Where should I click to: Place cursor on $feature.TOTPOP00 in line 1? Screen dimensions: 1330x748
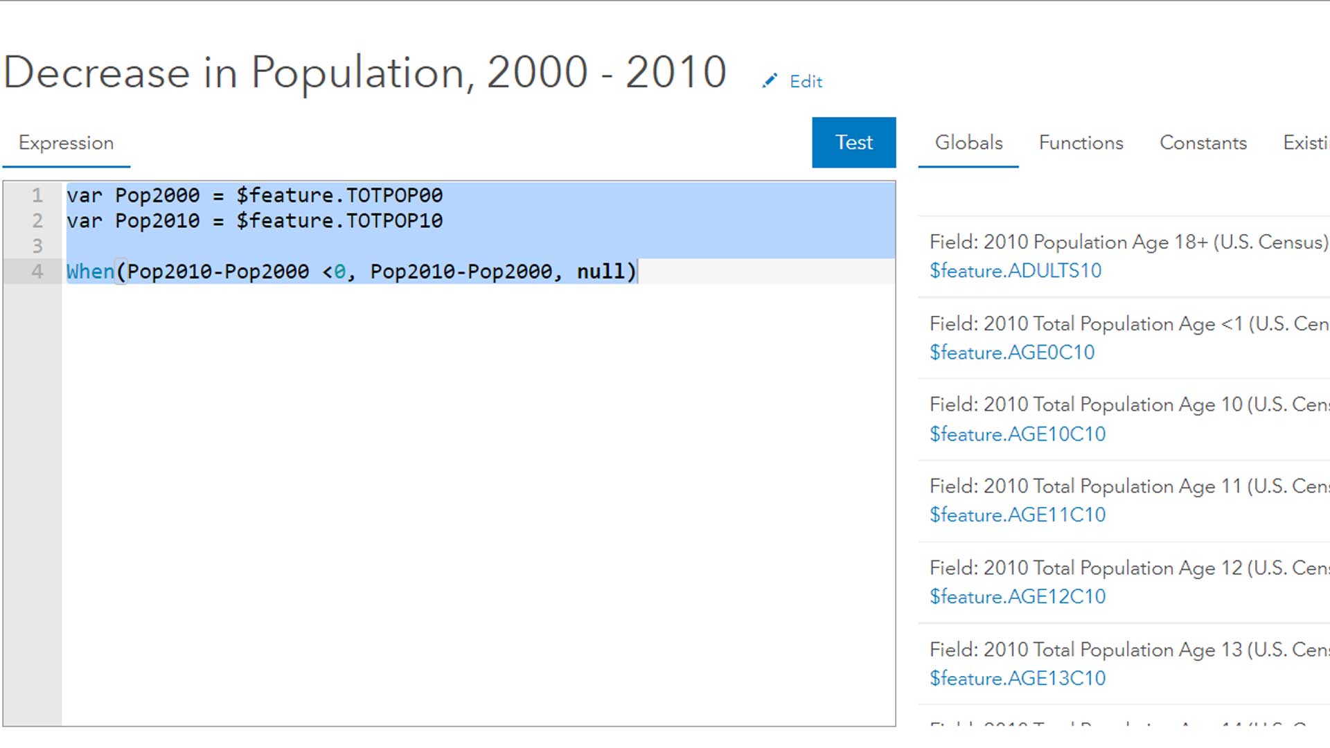click(x=339, y=195)
